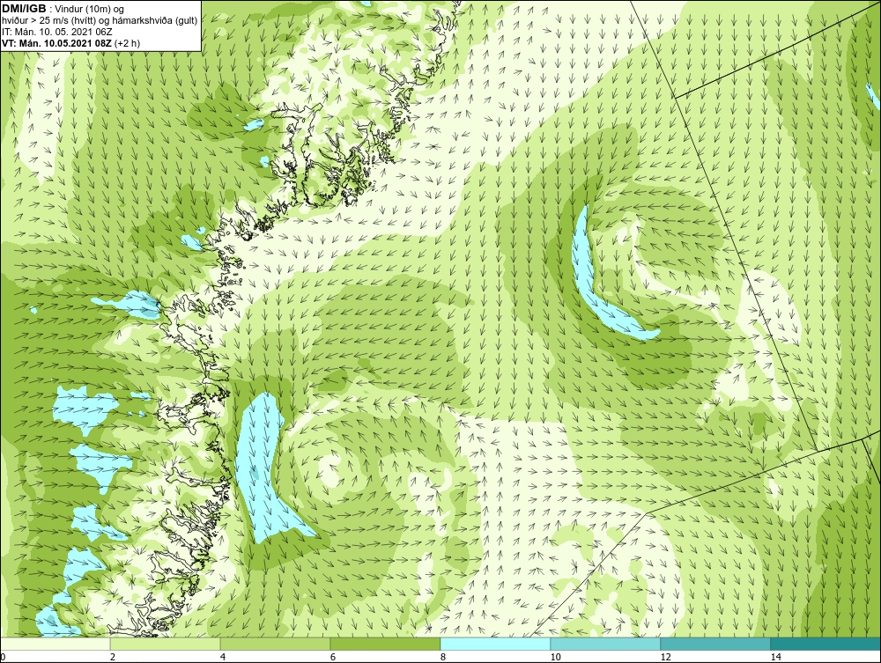Click the legend scale label '6'
The width and height of the screenshot is (881, 663).
(x=333, y=657)
